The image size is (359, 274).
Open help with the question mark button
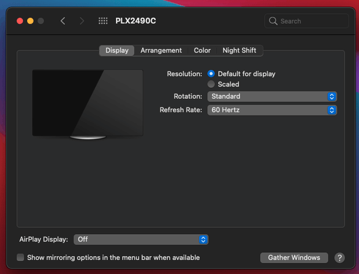pos(339,258)
